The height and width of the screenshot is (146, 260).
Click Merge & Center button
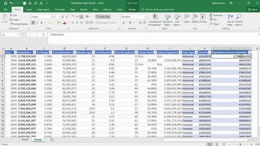click(x=106, y=23)
